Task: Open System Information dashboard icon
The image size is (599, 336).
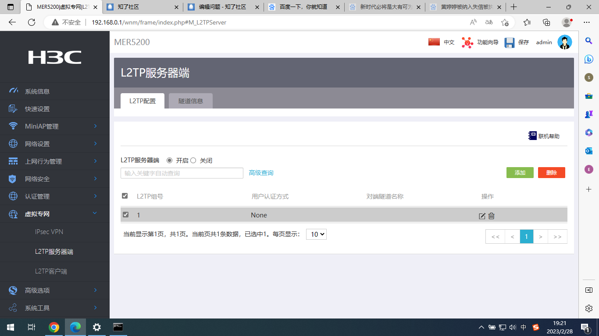Action: [13, 91]
